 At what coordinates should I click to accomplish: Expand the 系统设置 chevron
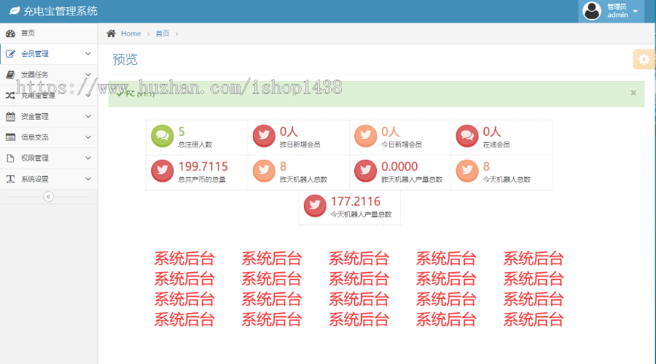click(88, 179)
